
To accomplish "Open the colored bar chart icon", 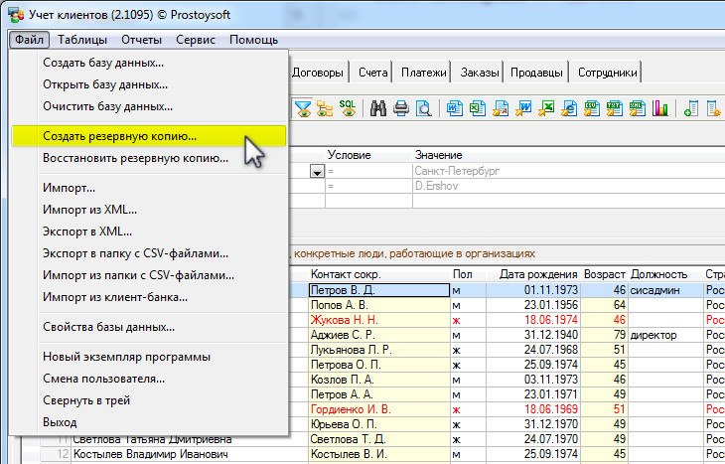I will 659,108.
